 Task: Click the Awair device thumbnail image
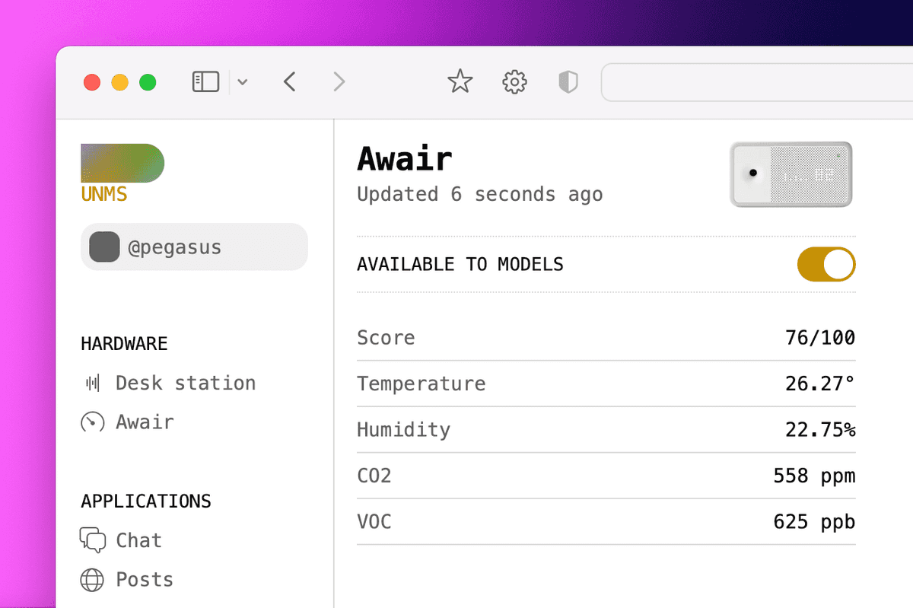[791, 174]
